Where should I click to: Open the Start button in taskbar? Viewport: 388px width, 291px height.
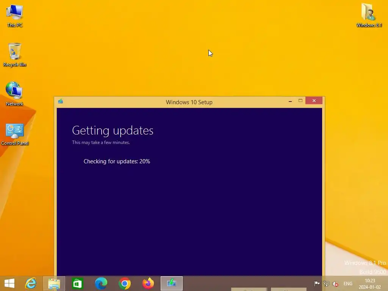point(9,283)
